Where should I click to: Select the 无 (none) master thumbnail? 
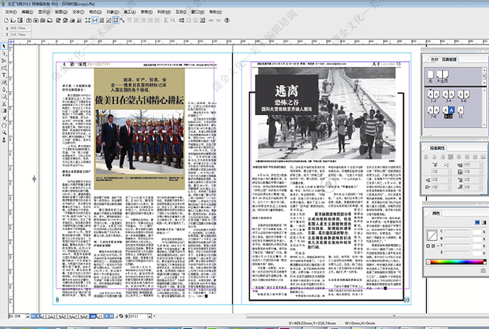(430, 76)
